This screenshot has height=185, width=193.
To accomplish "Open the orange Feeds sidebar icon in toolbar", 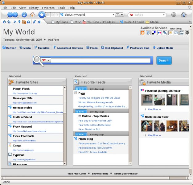I will point(24,22).
